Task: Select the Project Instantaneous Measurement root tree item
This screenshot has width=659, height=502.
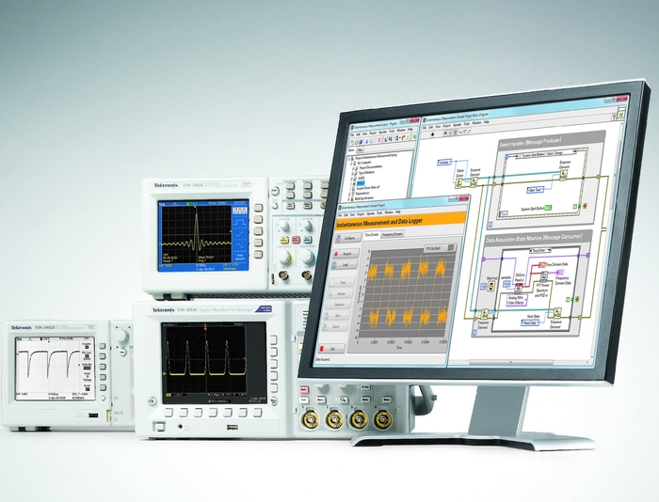Action: pyautogui.click(x=375, y=157)
